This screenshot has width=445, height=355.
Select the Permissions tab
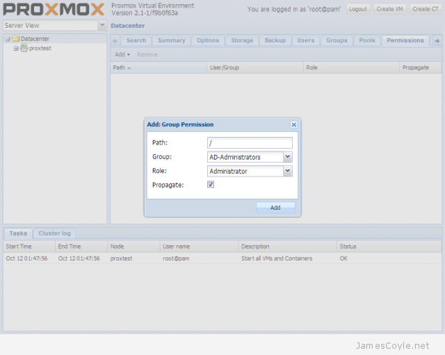pos(405,40)
